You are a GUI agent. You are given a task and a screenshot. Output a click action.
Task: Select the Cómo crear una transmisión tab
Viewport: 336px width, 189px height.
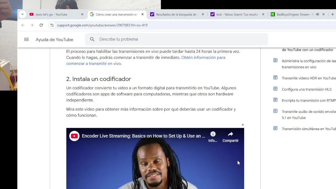point(117,14)
